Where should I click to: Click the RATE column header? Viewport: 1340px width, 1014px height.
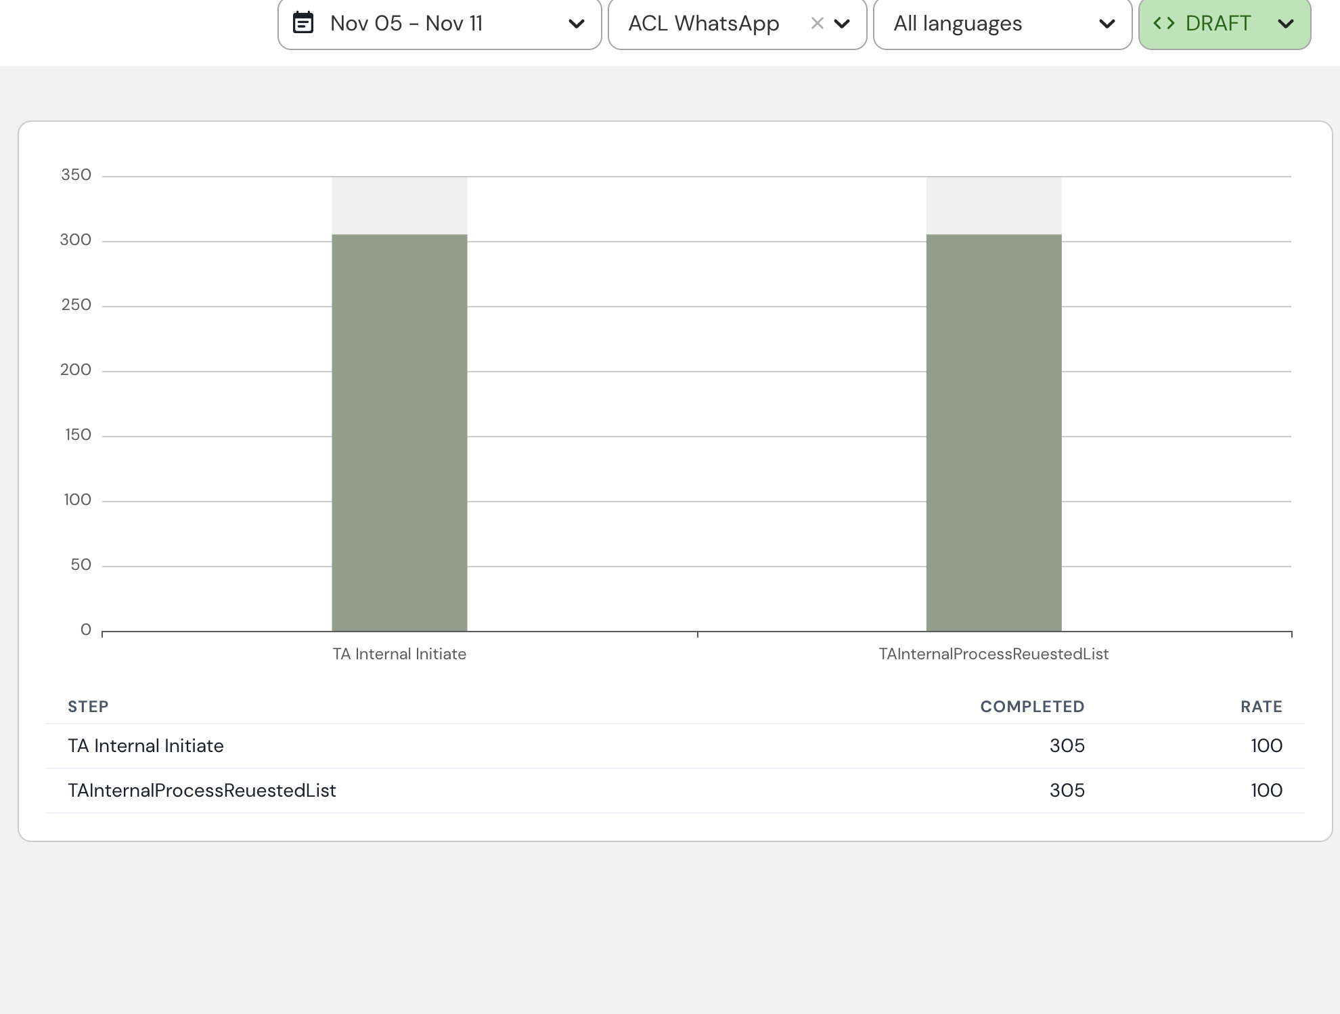[x=1261, y=707]
